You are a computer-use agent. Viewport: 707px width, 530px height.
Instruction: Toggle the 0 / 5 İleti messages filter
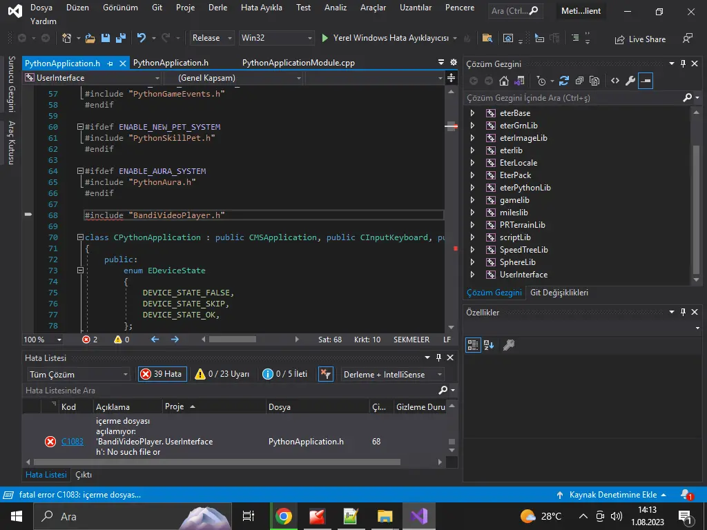click(x=284, y=374)
